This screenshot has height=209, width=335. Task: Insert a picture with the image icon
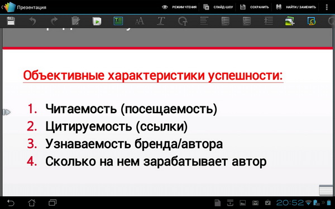(x=290, y=21)
